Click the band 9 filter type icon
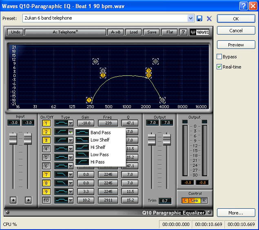 62,192
